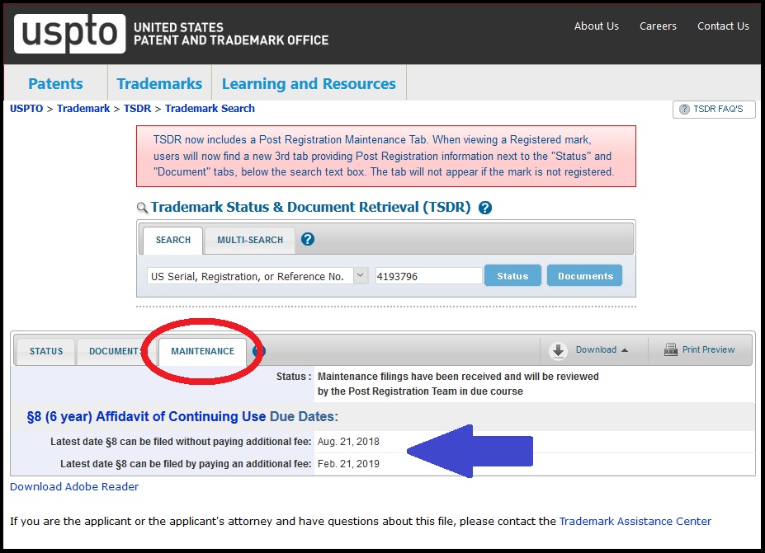This screenshot has width=765, height=553.
Task: Click the Trademark Search breadcrumb link
Action: (x=210, y=109)
